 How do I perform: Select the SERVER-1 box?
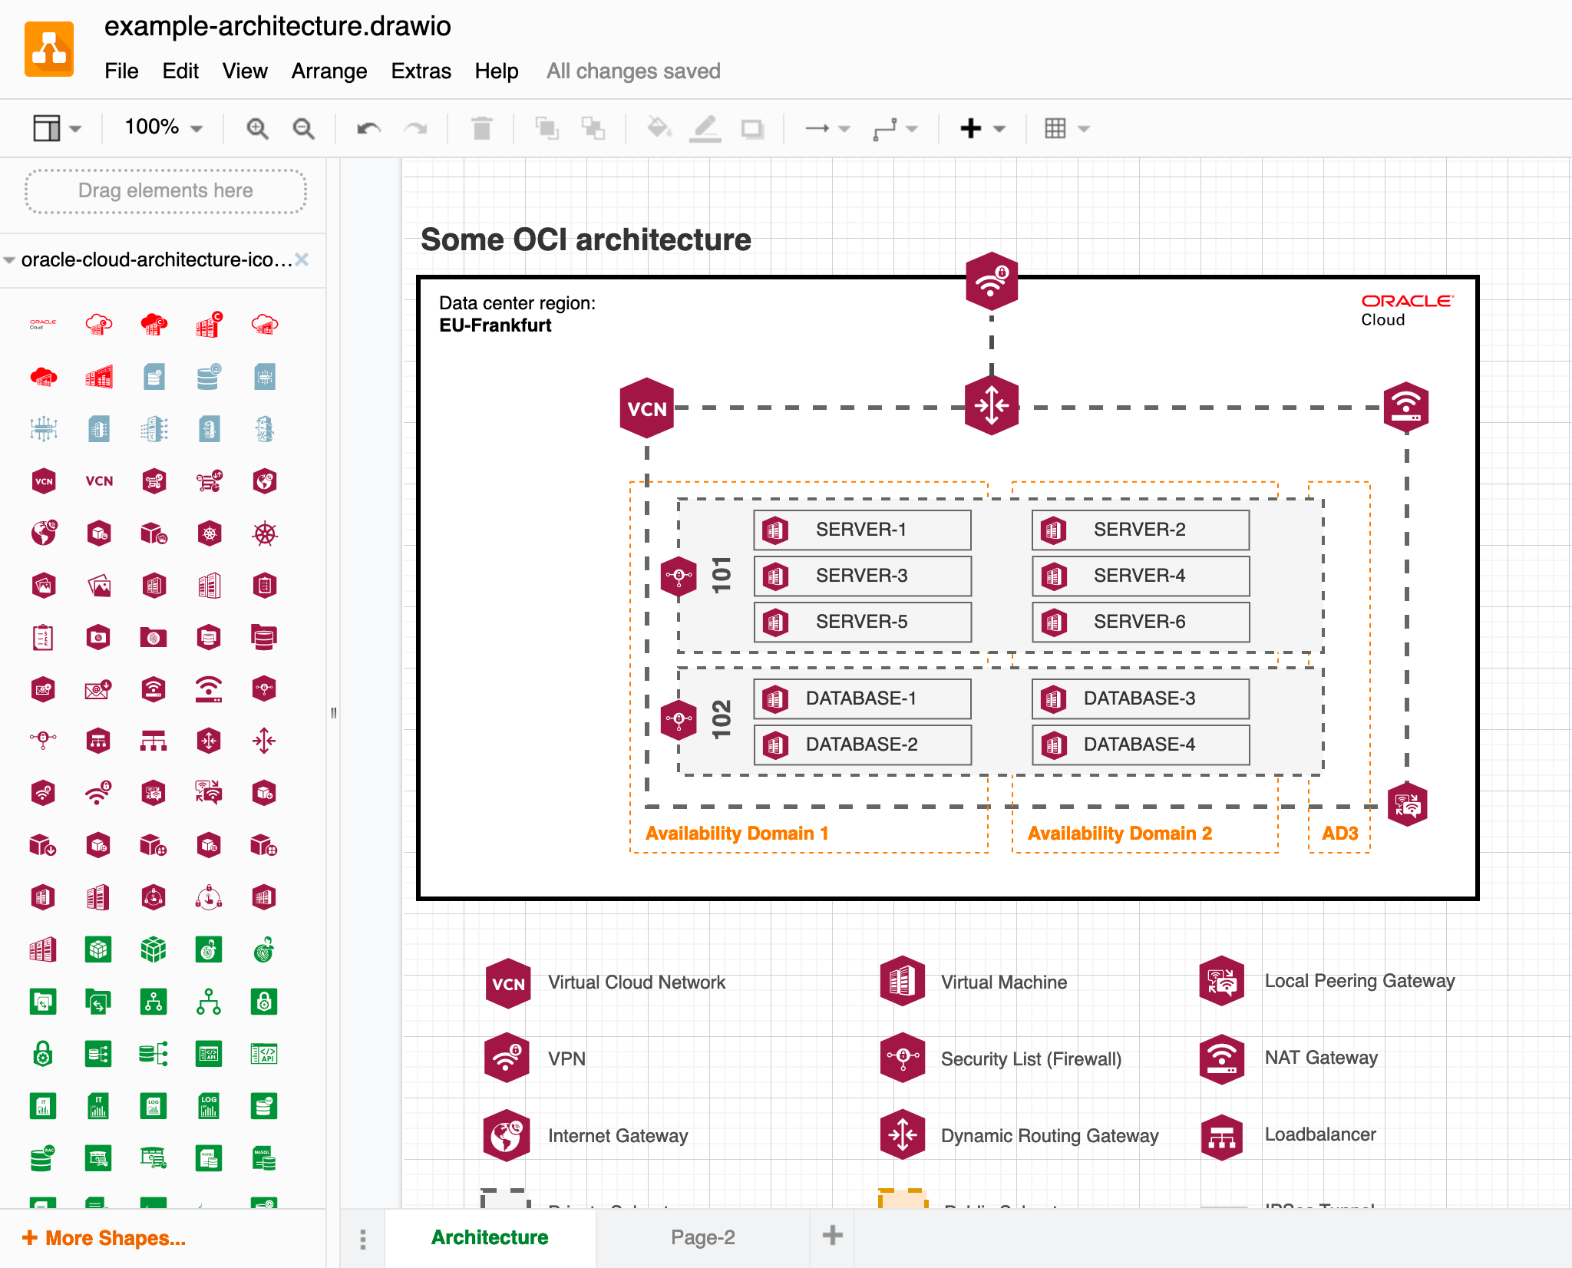862,530
